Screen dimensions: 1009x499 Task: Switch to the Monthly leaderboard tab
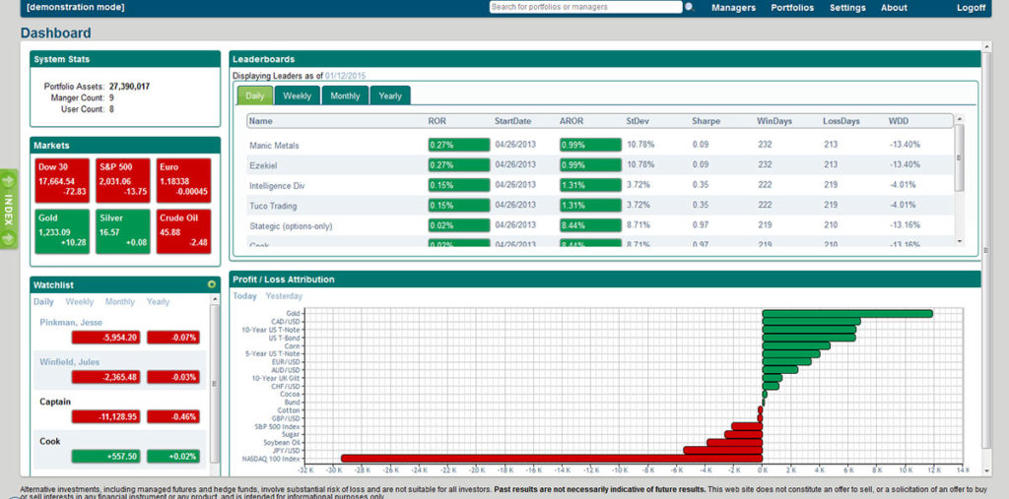point(345,95)
